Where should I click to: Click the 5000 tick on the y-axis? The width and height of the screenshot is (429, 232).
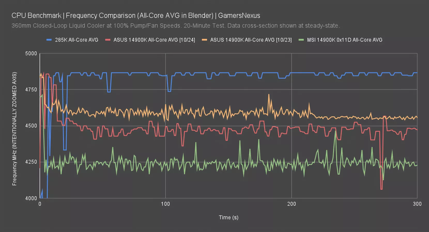31,54
